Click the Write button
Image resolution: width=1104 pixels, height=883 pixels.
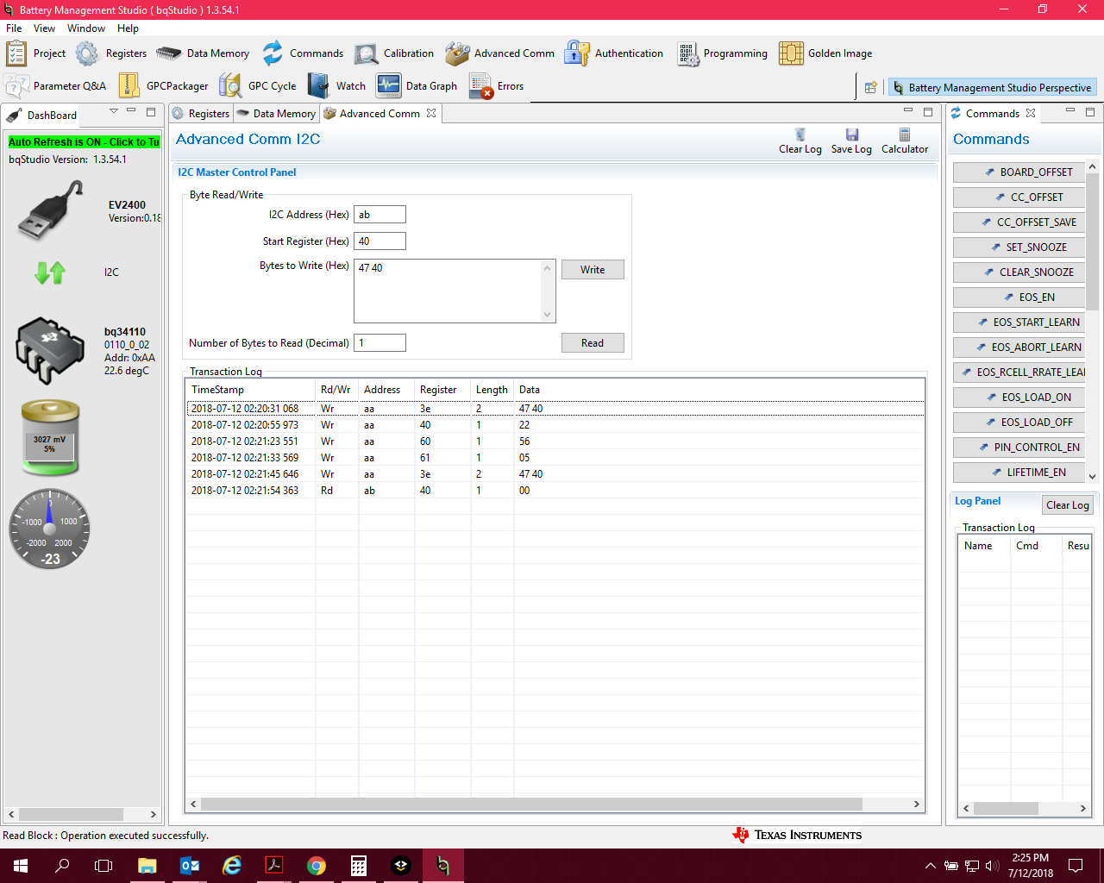pyautogui.click(x=593, y=270)
